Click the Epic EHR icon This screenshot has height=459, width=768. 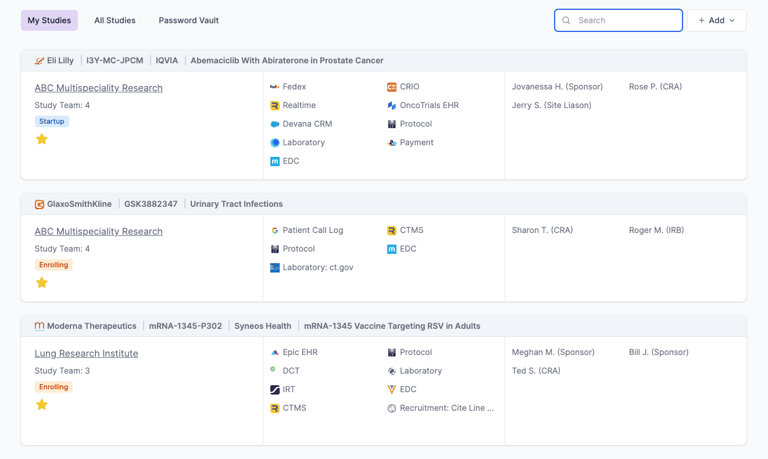pyautogui.click(x=275, y=352)
